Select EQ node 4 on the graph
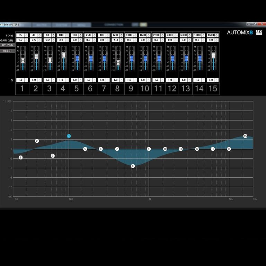Viewport: 266px width, 266px height. coord(69,136)
